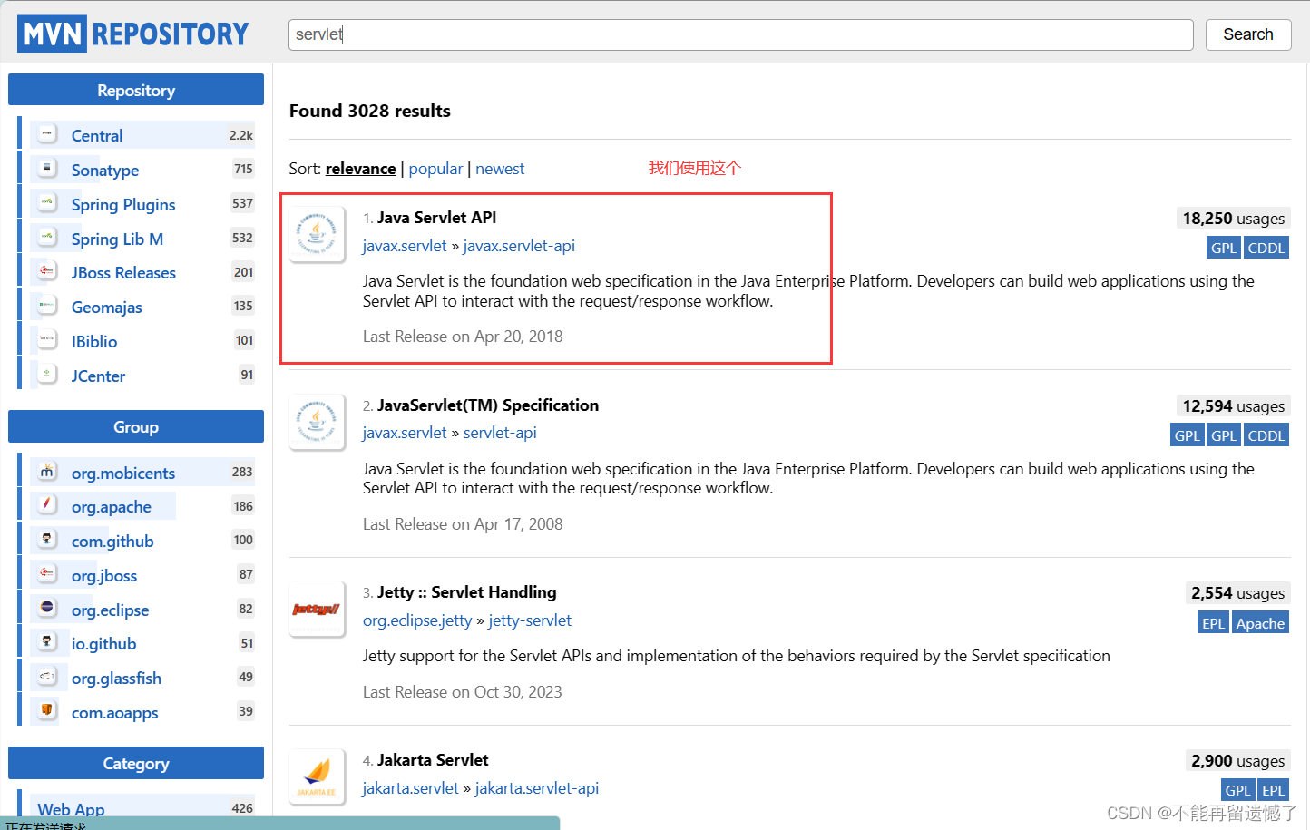Open the MVN Repository logo homepage

coord(132,34)
